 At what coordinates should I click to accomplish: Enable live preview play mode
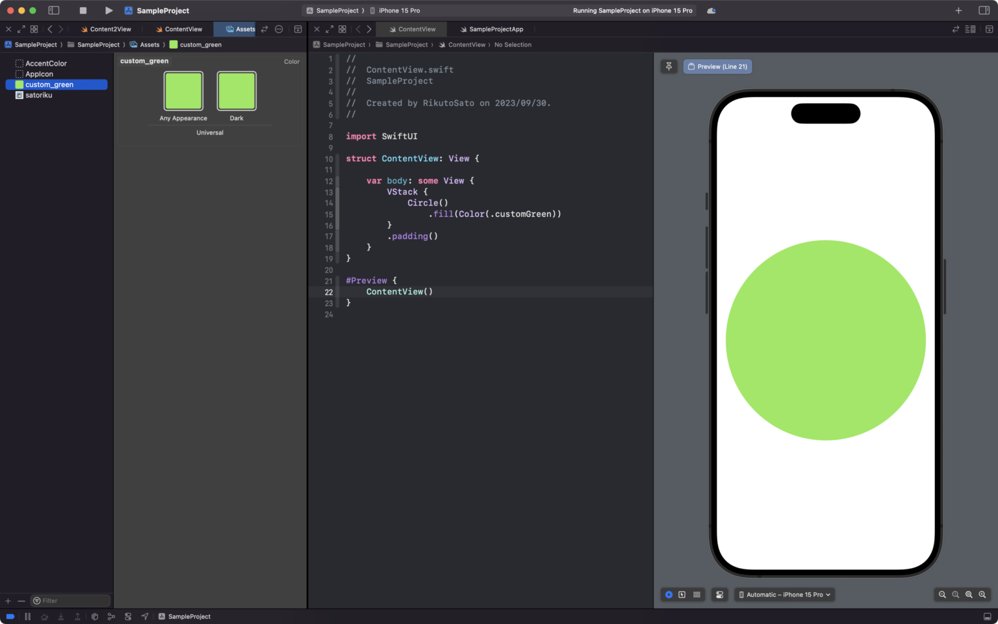click(669, 594)
